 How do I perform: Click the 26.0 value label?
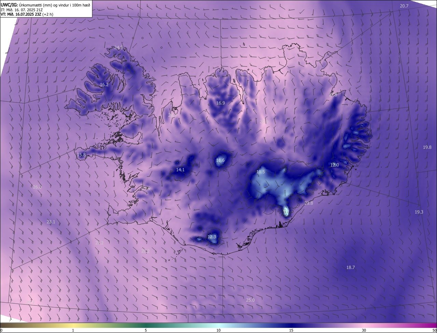pyautogui.click(x=37, y=187)
